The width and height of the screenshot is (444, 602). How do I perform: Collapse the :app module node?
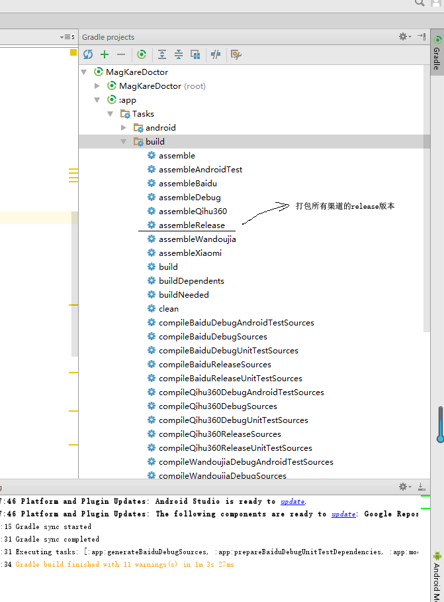click(97, 100)
